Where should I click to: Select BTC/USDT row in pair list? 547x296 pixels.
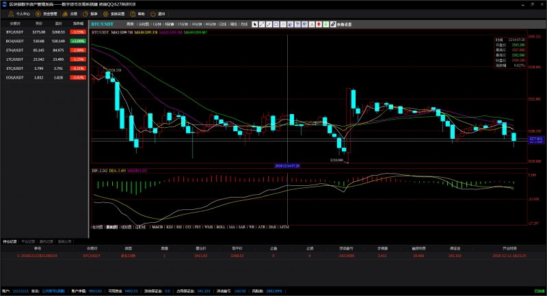coord(44,32)
